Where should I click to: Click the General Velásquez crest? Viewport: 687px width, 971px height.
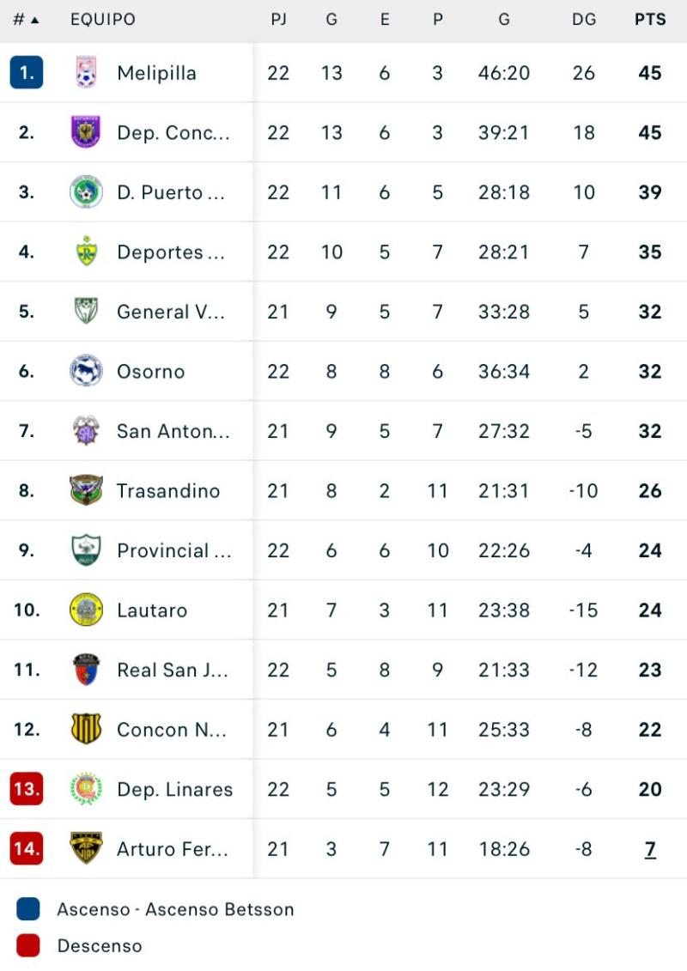point(86,312)
